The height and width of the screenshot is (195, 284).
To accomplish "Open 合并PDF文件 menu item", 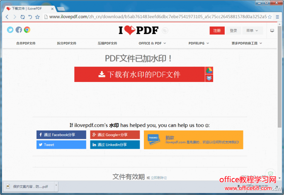I will (x=26, y=43).
